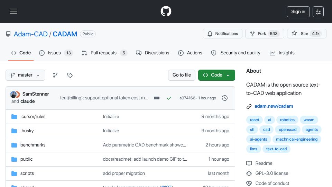332x187 pixels.
Task: Click the SamStenner avatar image
Action: coord(13,94)
